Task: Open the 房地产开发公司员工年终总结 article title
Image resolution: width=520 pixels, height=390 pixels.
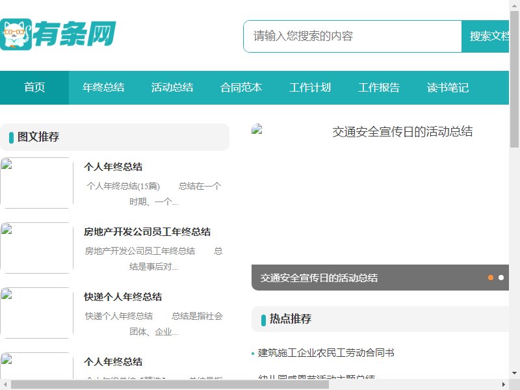Action: (148, 232)
